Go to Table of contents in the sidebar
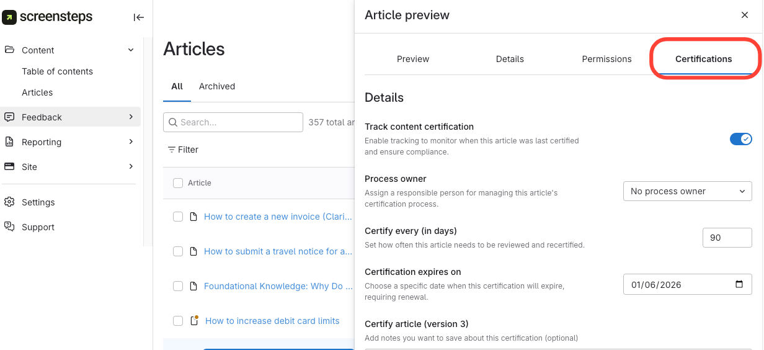 pyautogui.click(x=57, y=71)
